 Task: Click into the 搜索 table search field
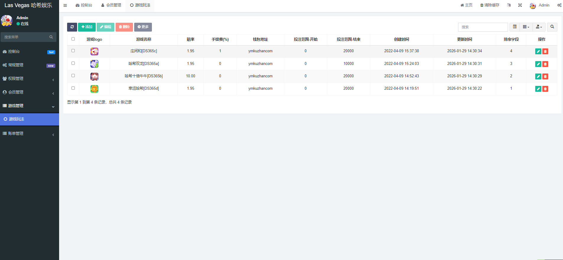click(x=483, y=27)
